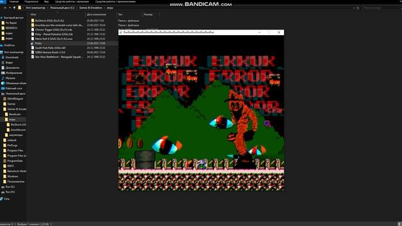The width and height of the screenshot is (402, 226).
Task: Open Объемные объекты in navigation pane
Action: coord(16,83)
